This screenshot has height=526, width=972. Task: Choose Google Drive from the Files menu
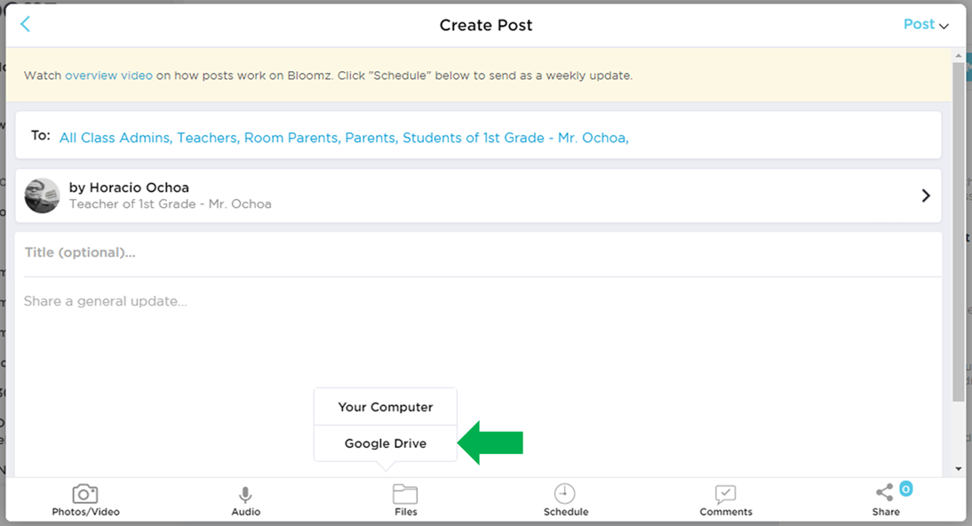[x=385, y=442]
